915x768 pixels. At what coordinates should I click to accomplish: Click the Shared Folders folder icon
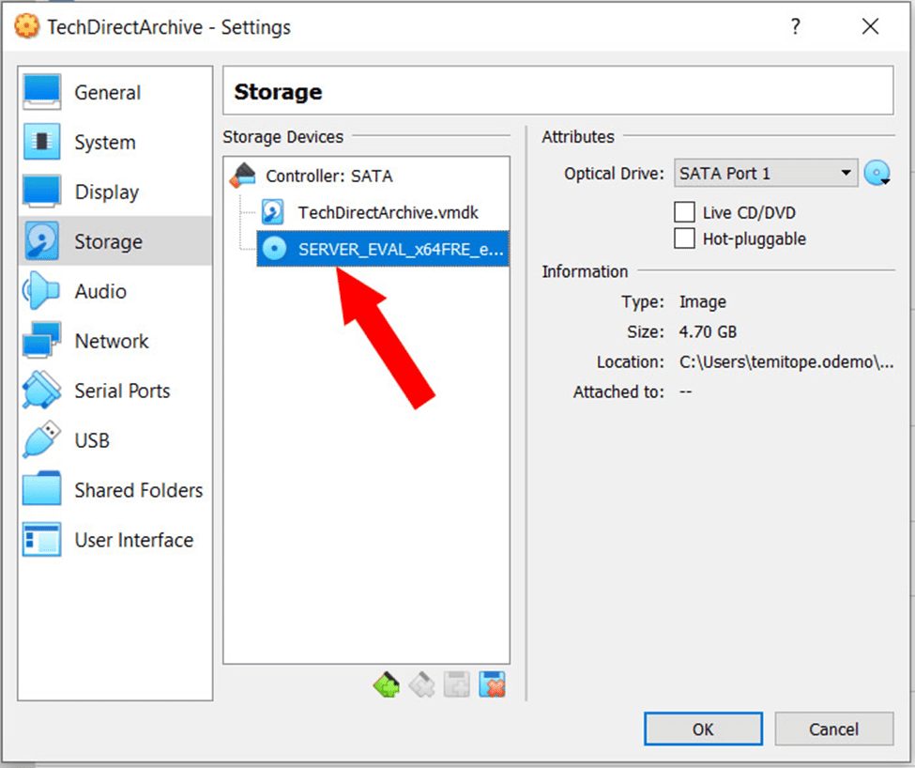[41, 488]
